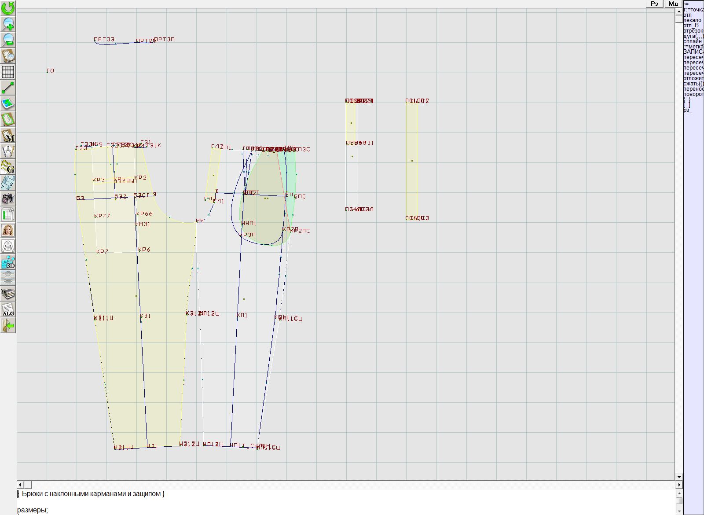Image resolution: width=704 pixels, height=515 pixels.
Task: Click in the script text 'размеры;' line
Action: point(33,510)
